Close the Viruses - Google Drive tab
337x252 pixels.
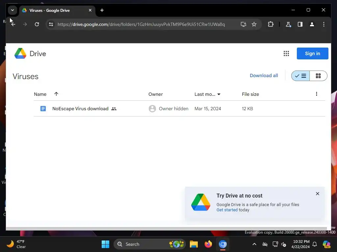(x=90, y=10)
